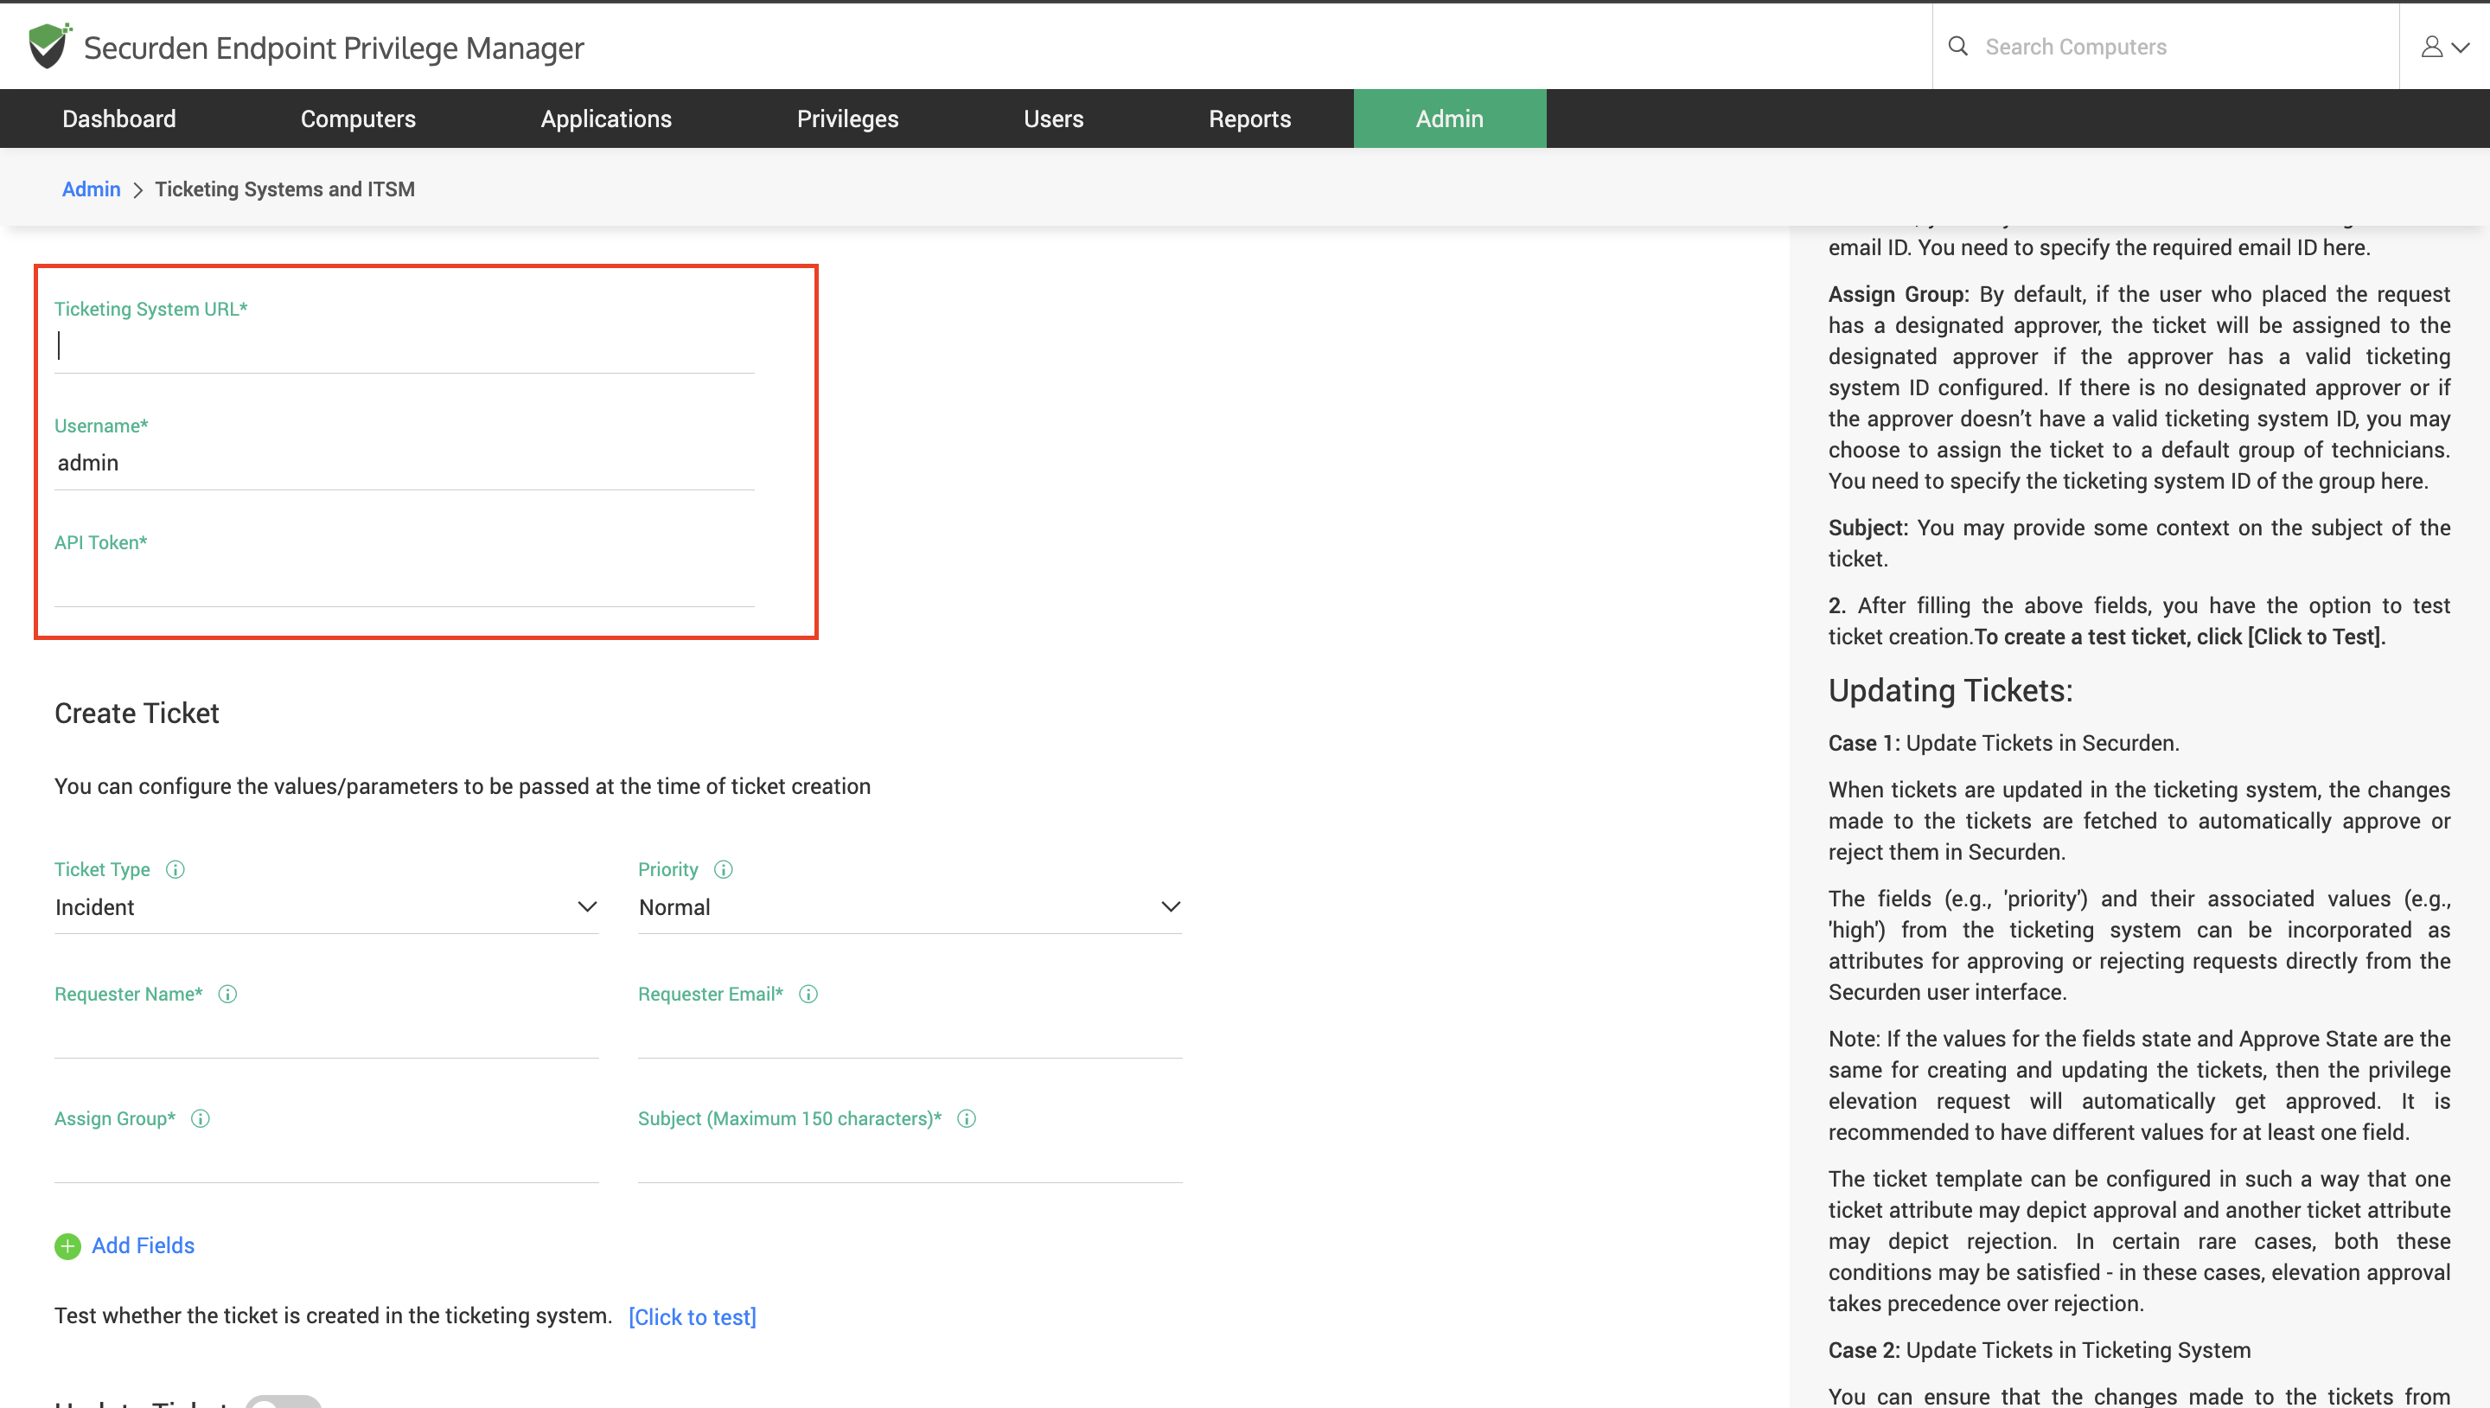Click the Securden shield logo

(x=49, y=46)
